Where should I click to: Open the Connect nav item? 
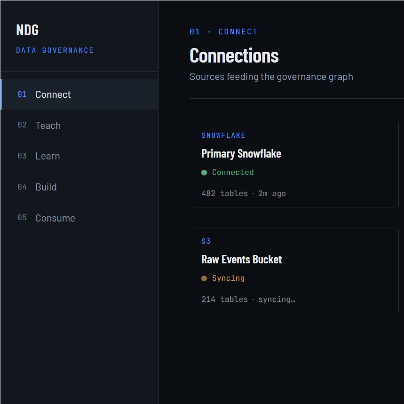(79, 95)
